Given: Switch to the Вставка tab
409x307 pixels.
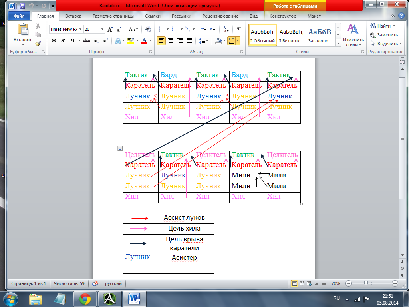Looking at the screenshot, I should (x=73, y=16).
